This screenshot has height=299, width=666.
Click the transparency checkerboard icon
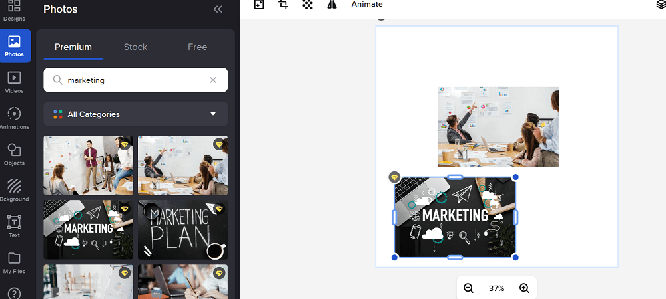[308, 4]
